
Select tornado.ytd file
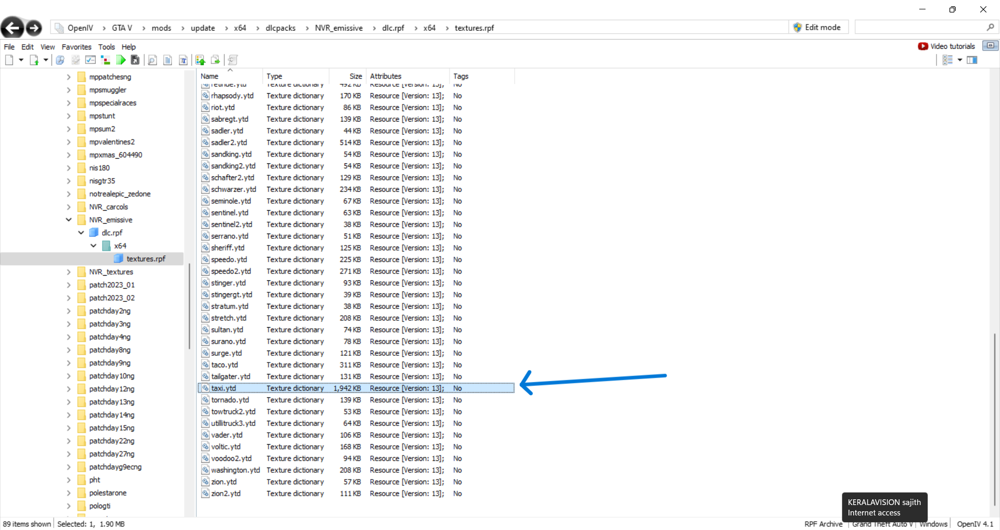tap(230, 399)
